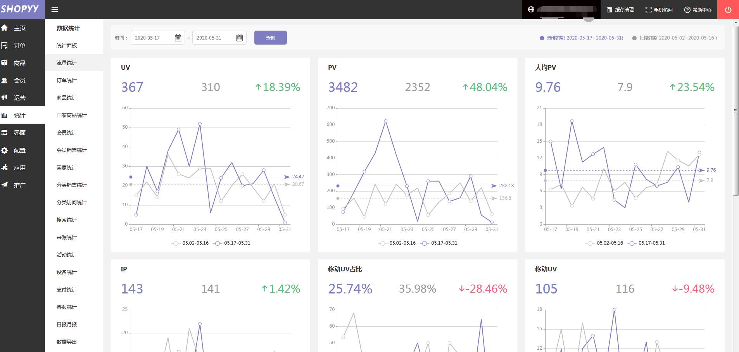739x352 pixels.
Task: Click the 推广 paper plane icon
Action: [5, 185]
